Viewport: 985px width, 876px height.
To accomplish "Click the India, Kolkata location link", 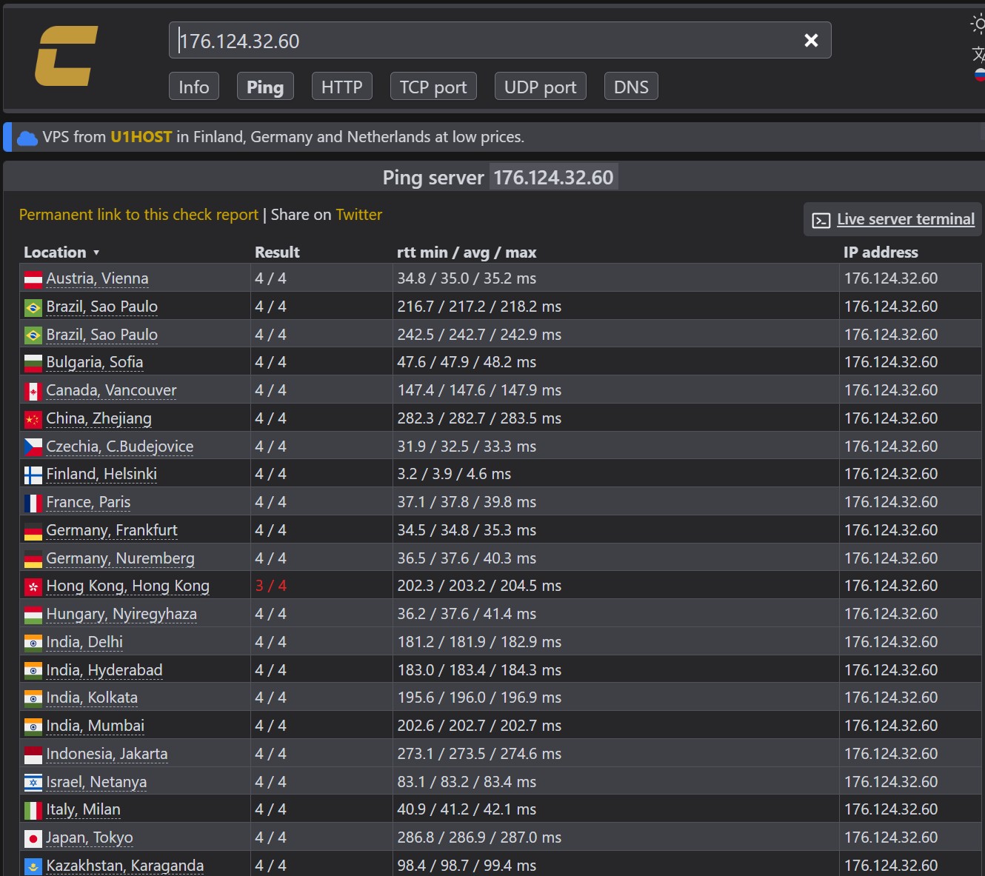I will (x=92, y=698).
